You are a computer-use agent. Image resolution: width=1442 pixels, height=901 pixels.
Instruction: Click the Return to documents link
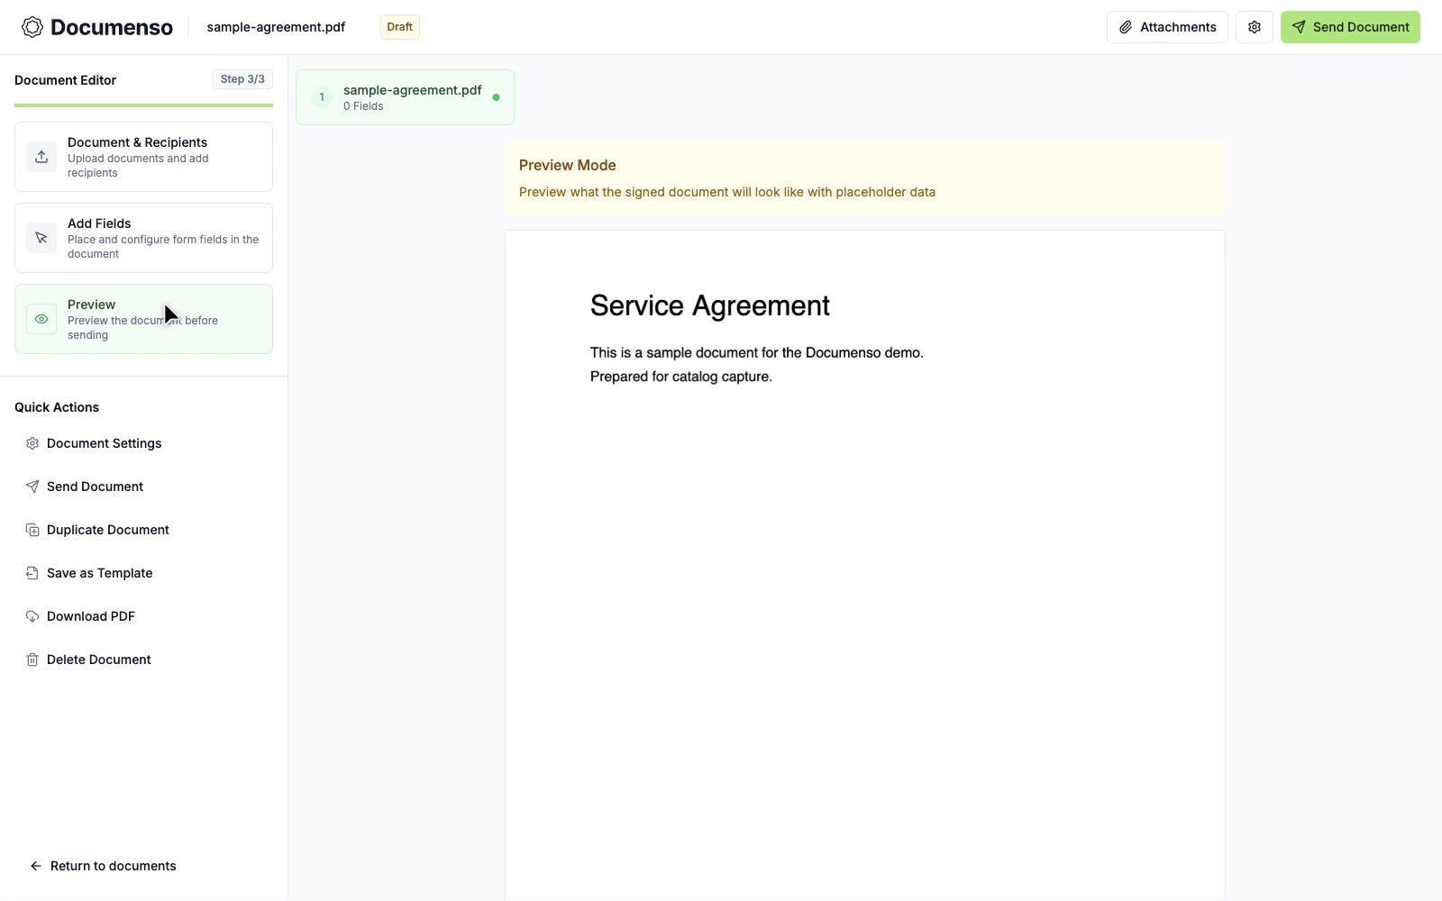pos(103,866)
